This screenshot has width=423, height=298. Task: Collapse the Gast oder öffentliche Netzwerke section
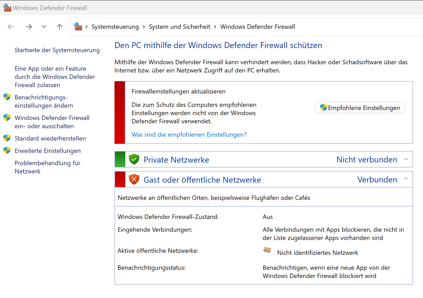point(406,179)
